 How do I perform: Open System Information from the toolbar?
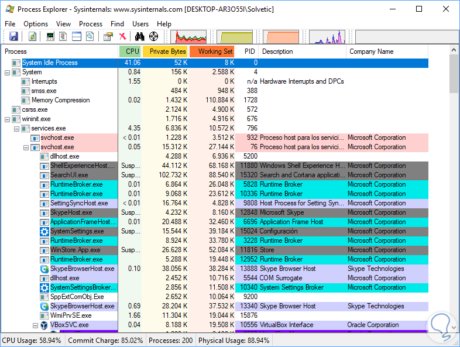click(50, 37)
